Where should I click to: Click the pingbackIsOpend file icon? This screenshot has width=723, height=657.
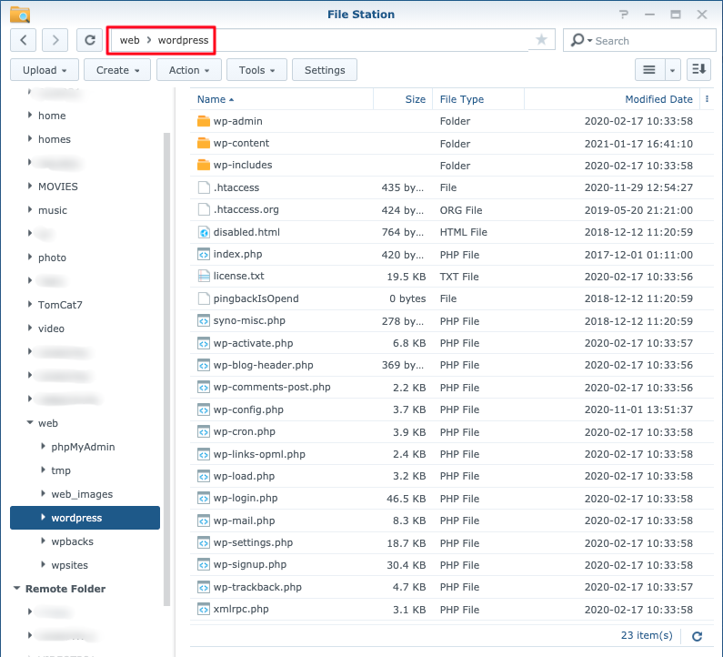point(204,298)
